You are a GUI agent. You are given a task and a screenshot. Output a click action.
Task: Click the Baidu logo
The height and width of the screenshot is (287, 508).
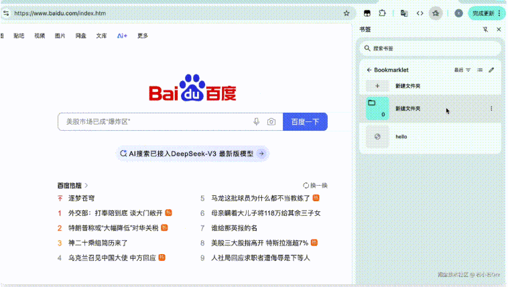click(192, 89)
